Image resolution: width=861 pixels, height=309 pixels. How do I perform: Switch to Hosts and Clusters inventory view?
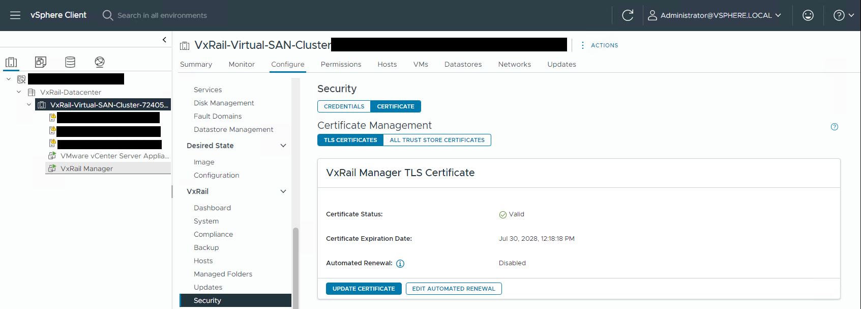coord(11,62)
